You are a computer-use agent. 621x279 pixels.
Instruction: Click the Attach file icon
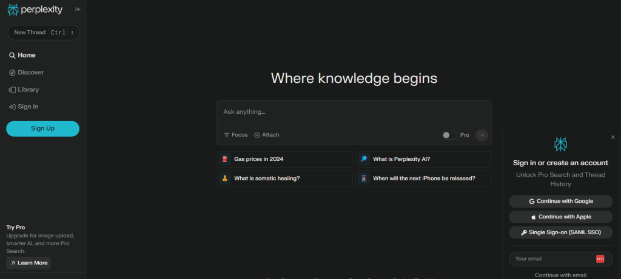(x=267, y=135)
